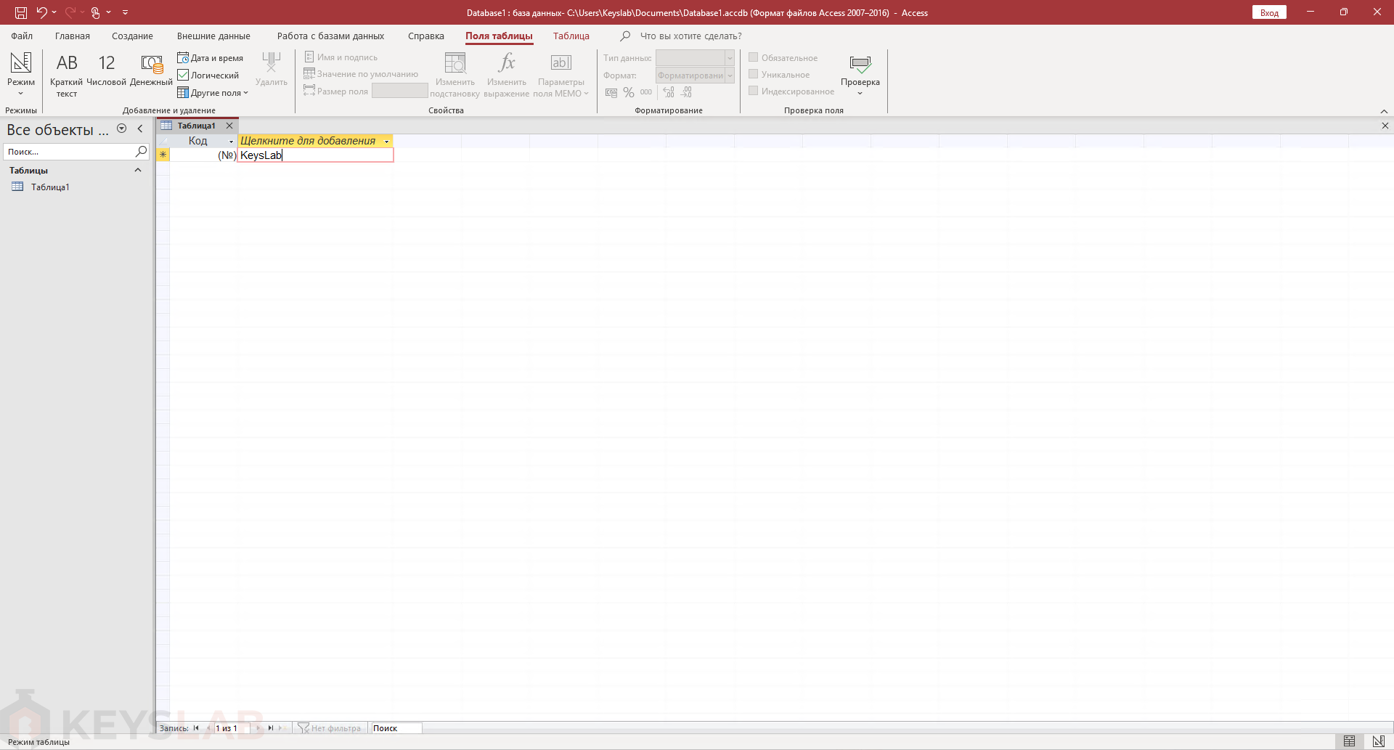Screen dimensions: 1394x750
Task: Switch to the Создание ribbon tab
Action: tap(132, 36)
